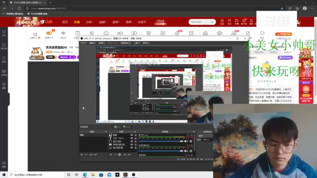
Task: Open the scene transition type dropdown
Action: pos(205,136)
